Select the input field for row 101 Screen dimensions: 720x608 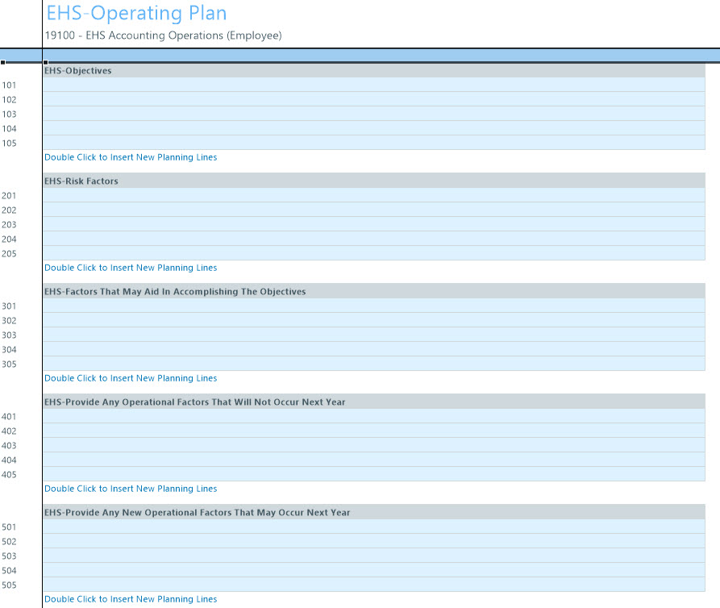pos(374,85)
